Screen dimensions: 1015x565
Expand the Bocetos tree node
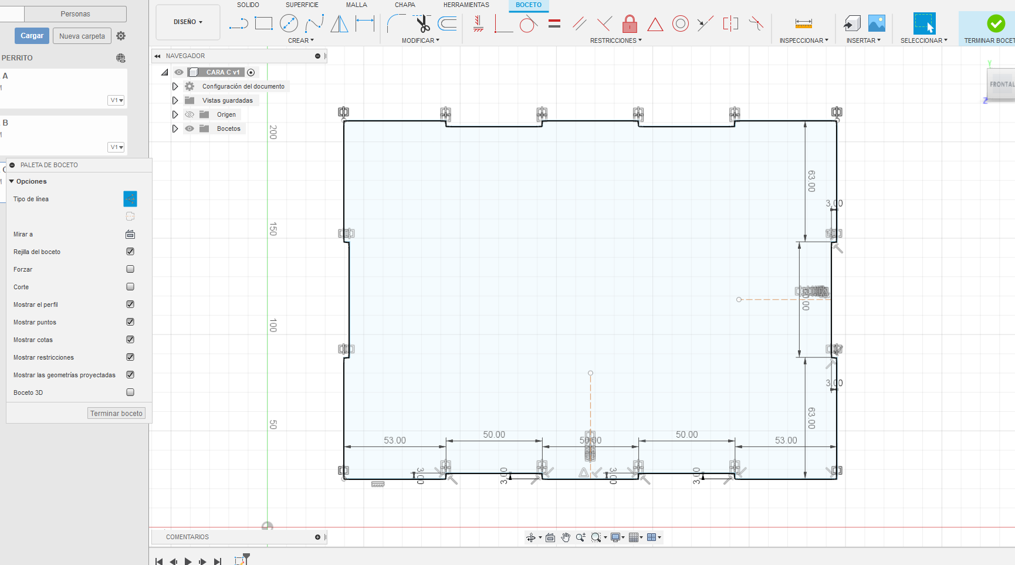(175, 128)
